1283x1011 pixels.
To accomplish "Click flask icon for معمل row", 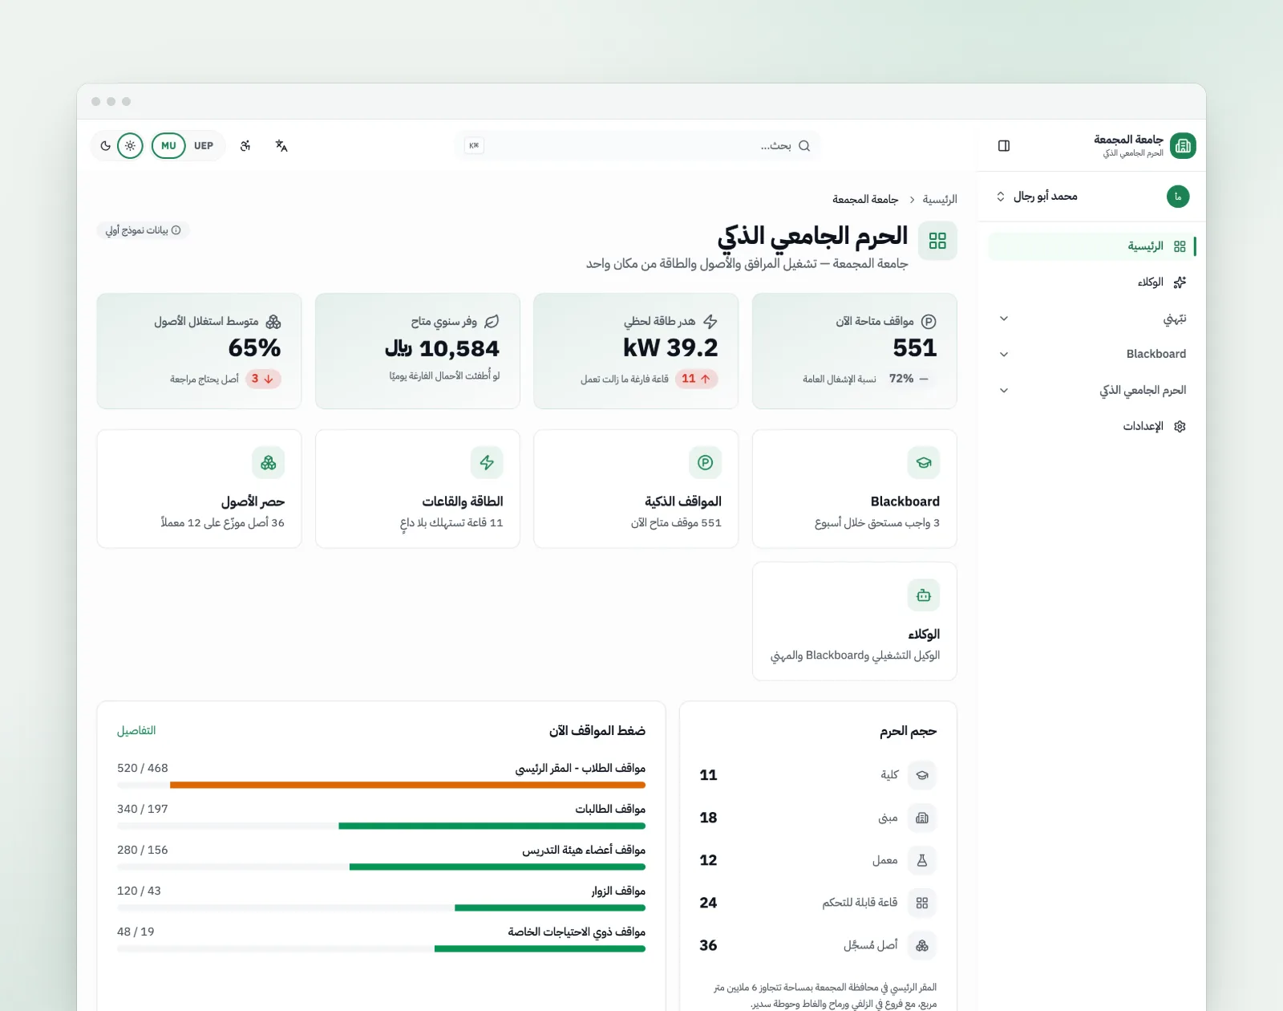I will [x=922, y=860].
